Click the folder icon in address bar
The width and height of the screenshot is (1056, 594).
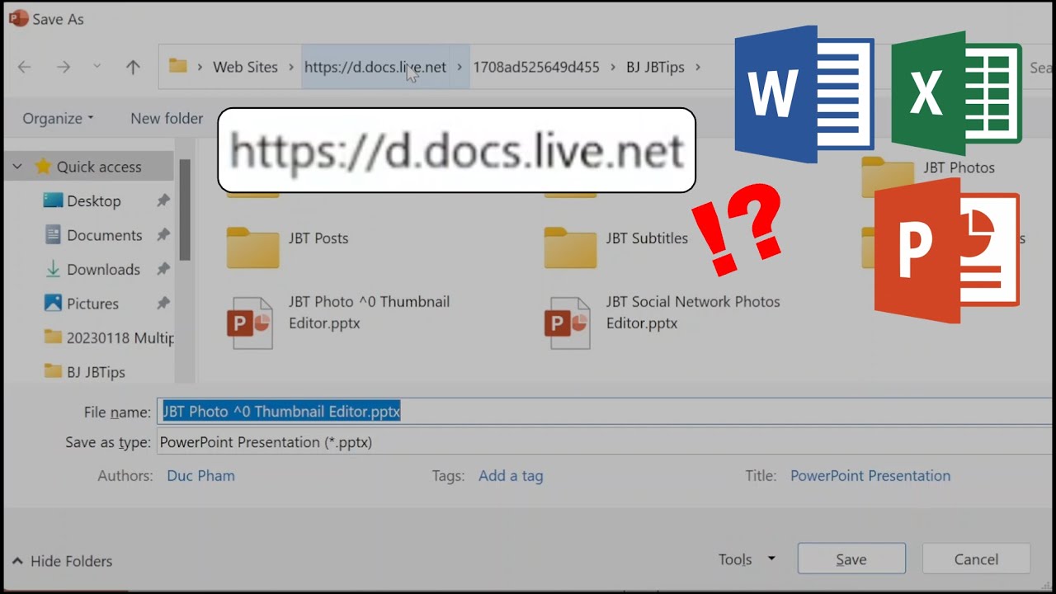click(x=177, y=66)
